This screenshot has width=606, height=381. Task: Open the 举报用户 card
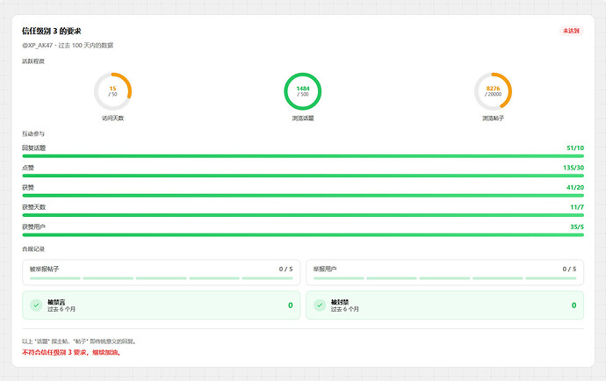(x=444, y=272)
